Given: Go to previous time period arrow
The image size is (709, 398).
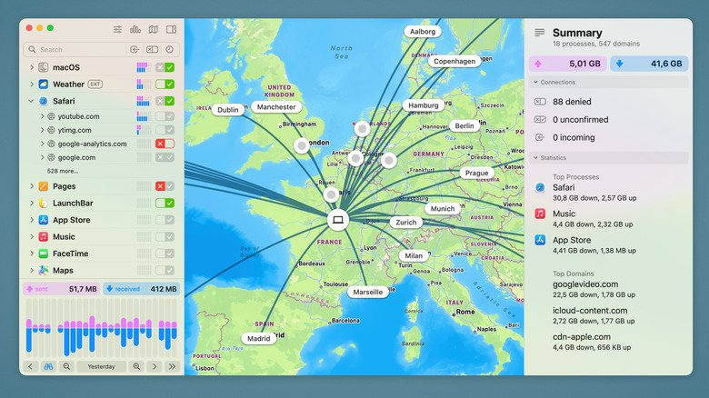Looking at the screenshot, I should (x=30, y=366).
